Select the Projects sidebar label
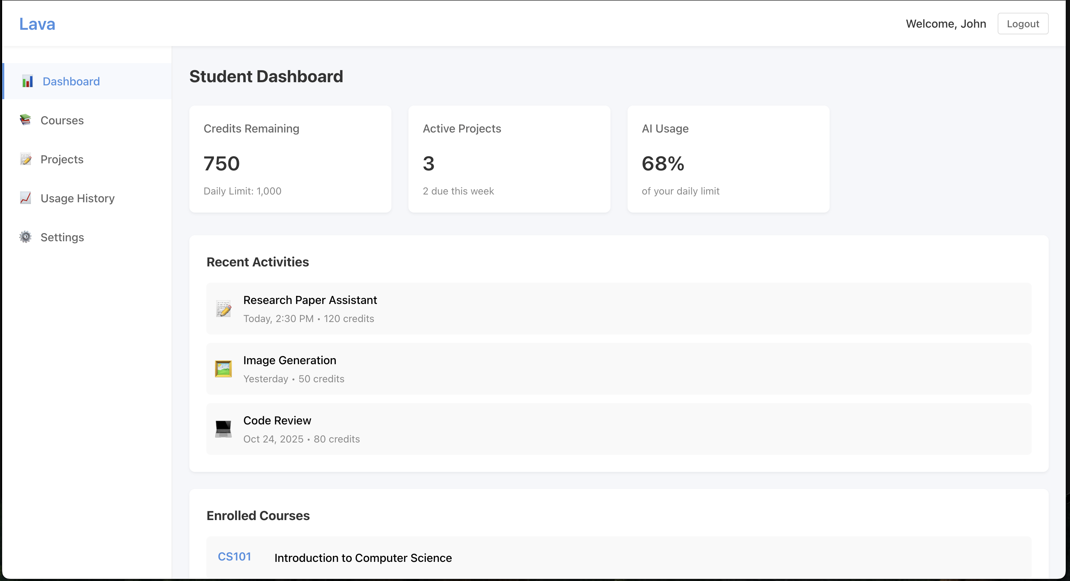The image size is (1070, 581). [x=62, y=159]
